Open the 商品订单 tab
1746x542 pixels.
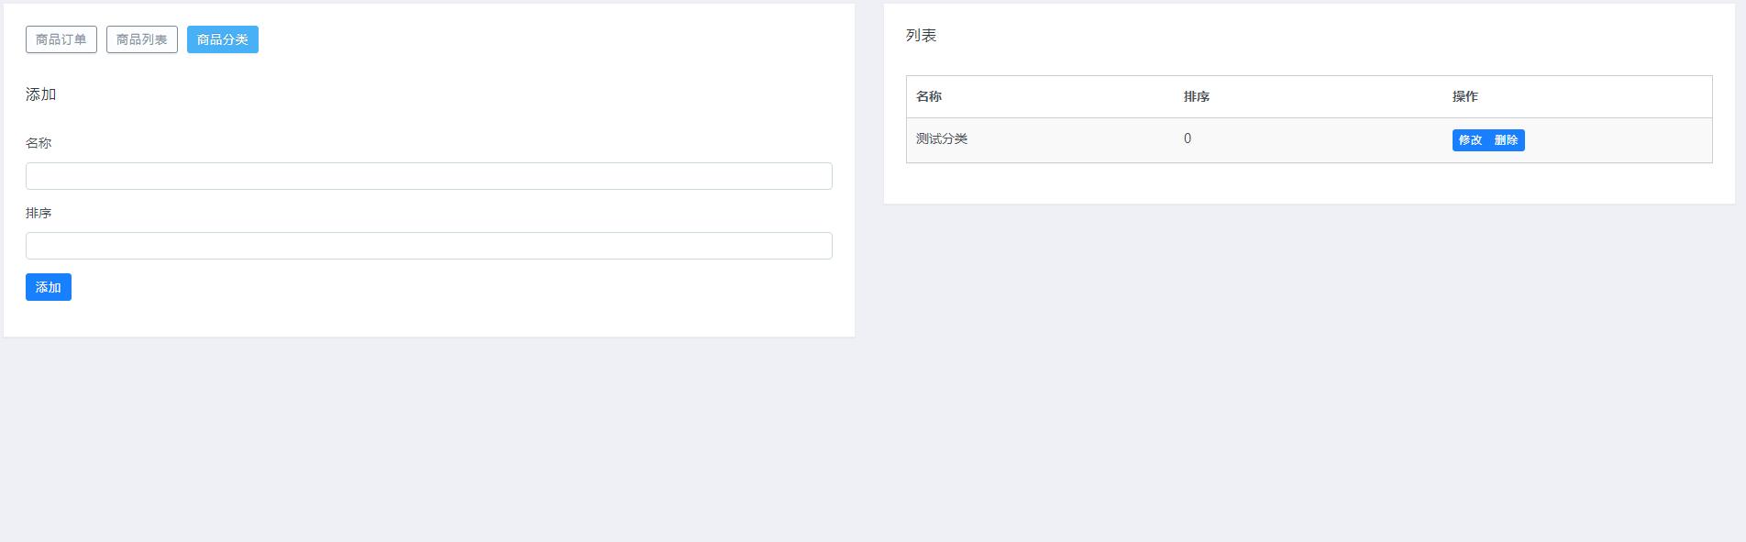click(x=61, y=39)
